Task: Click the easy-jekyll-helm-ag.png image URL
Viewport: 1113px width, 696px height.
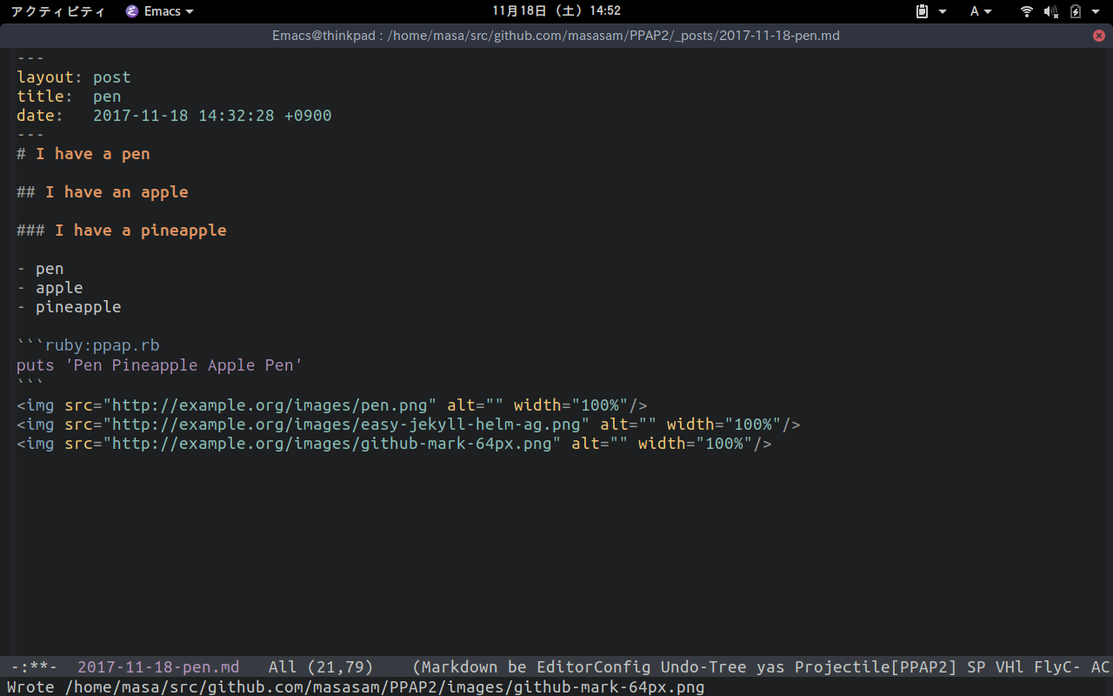Action: tap(346, 425)
